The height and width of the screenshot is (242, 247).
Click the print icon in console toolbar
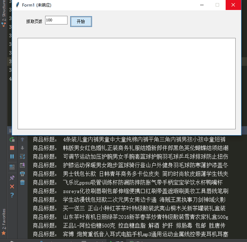[22, 174]
